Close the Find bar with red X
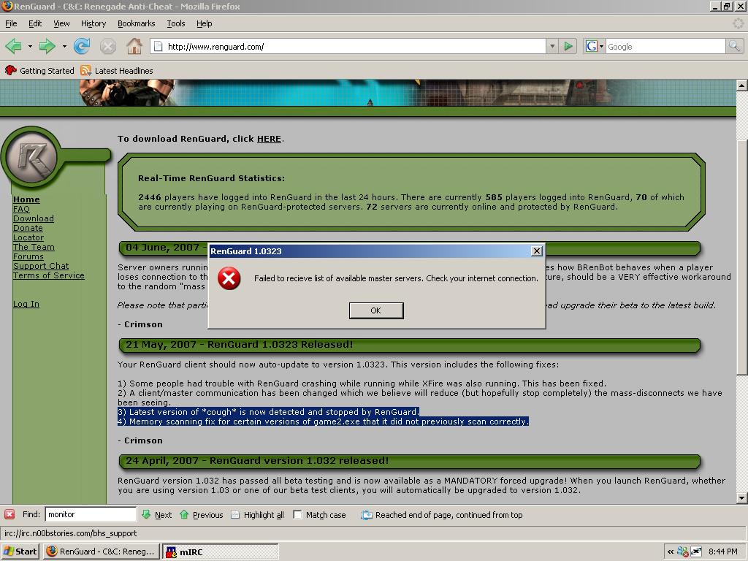Screen dimensions: 748x561 click(x=9, y=514)
